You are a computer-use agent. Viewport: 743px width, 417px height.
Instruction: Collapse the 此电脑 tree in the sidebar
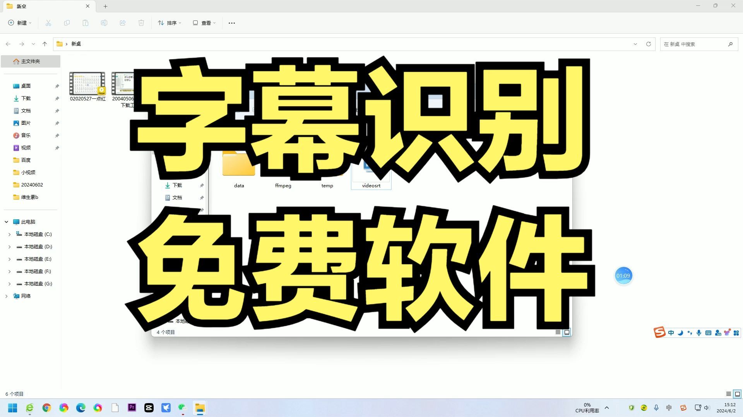click(x=6, y=222)
